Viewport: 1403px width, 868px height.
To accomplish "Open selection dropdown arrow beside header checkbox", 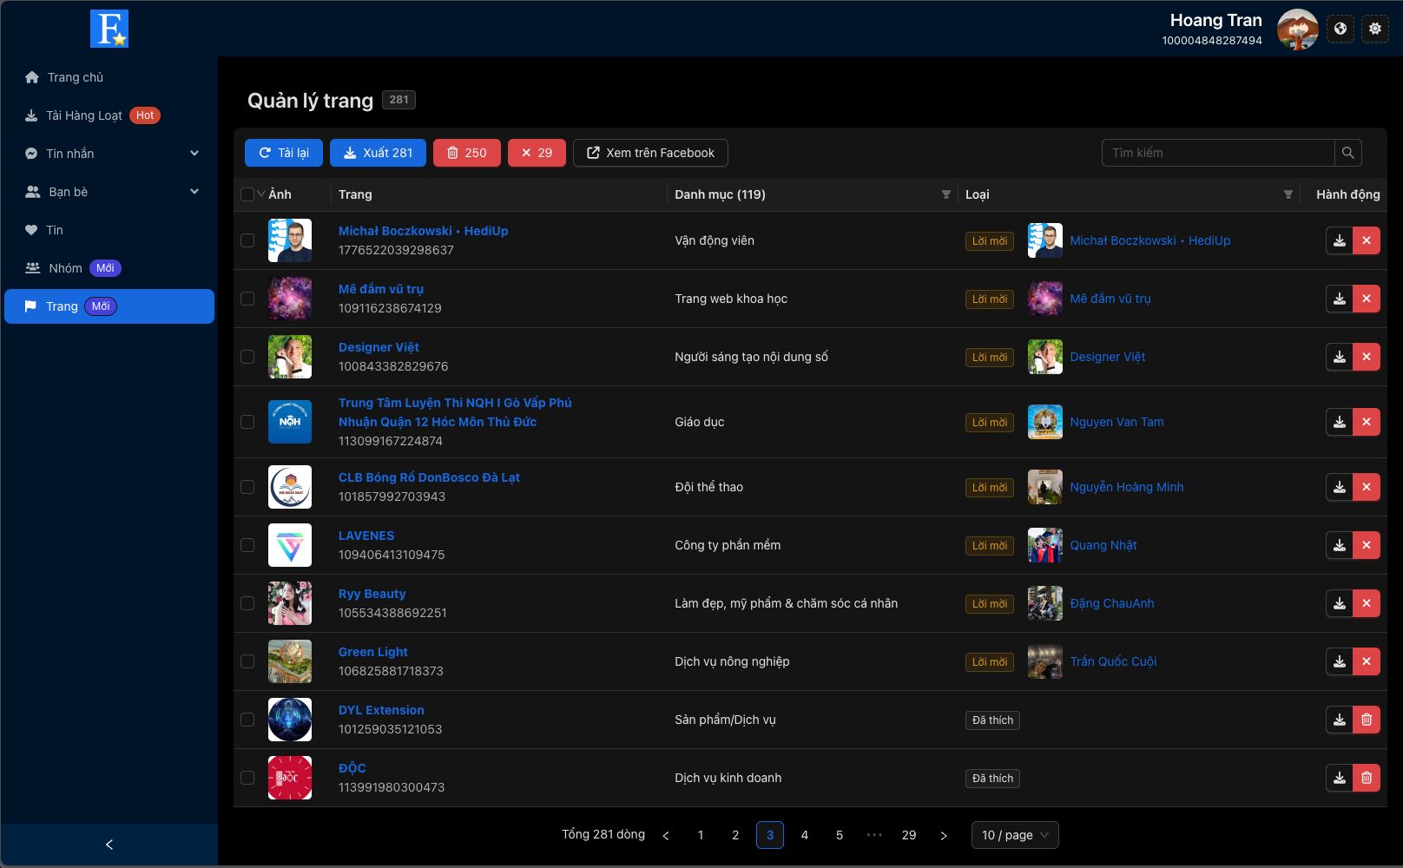I will click(261, 194).
